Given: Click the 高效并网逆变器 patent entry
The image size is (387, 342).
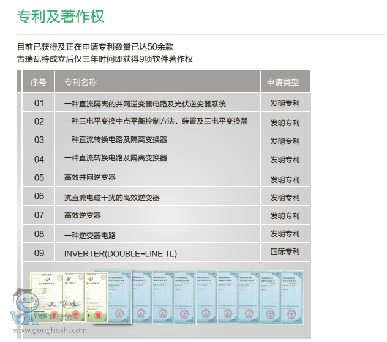Looking at the screenshot, I should tap(90, 178).
